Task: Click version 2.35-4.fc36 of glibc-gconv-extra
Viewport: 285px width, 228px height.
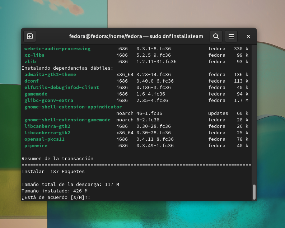Action: coord(152,101)
